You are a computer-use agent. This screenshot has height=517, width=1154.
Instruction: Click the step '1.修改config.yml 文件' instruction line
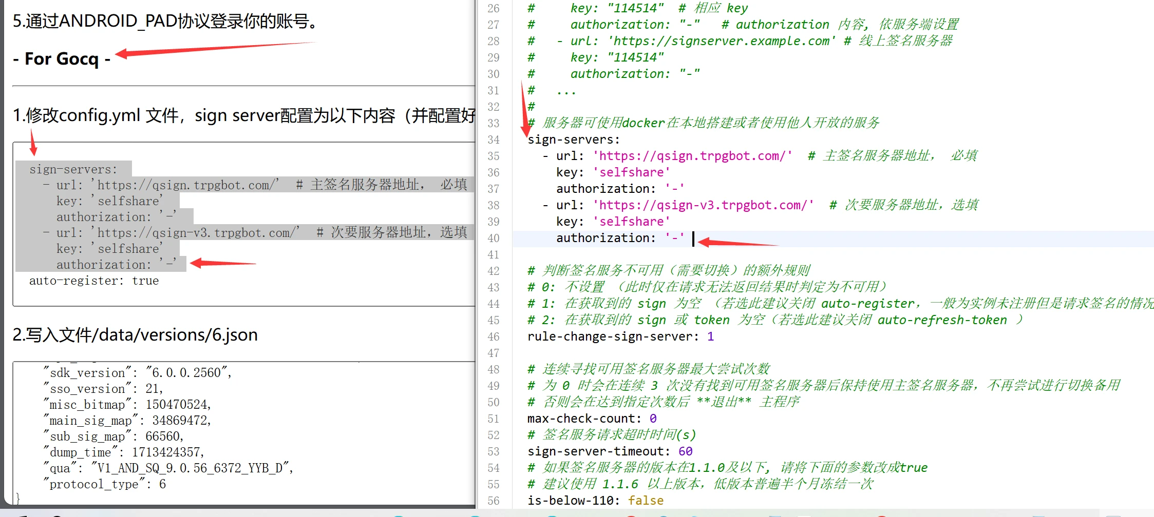click(244, 115)
